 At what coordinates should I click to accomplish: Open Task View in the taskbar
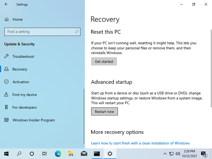point(44,154)
